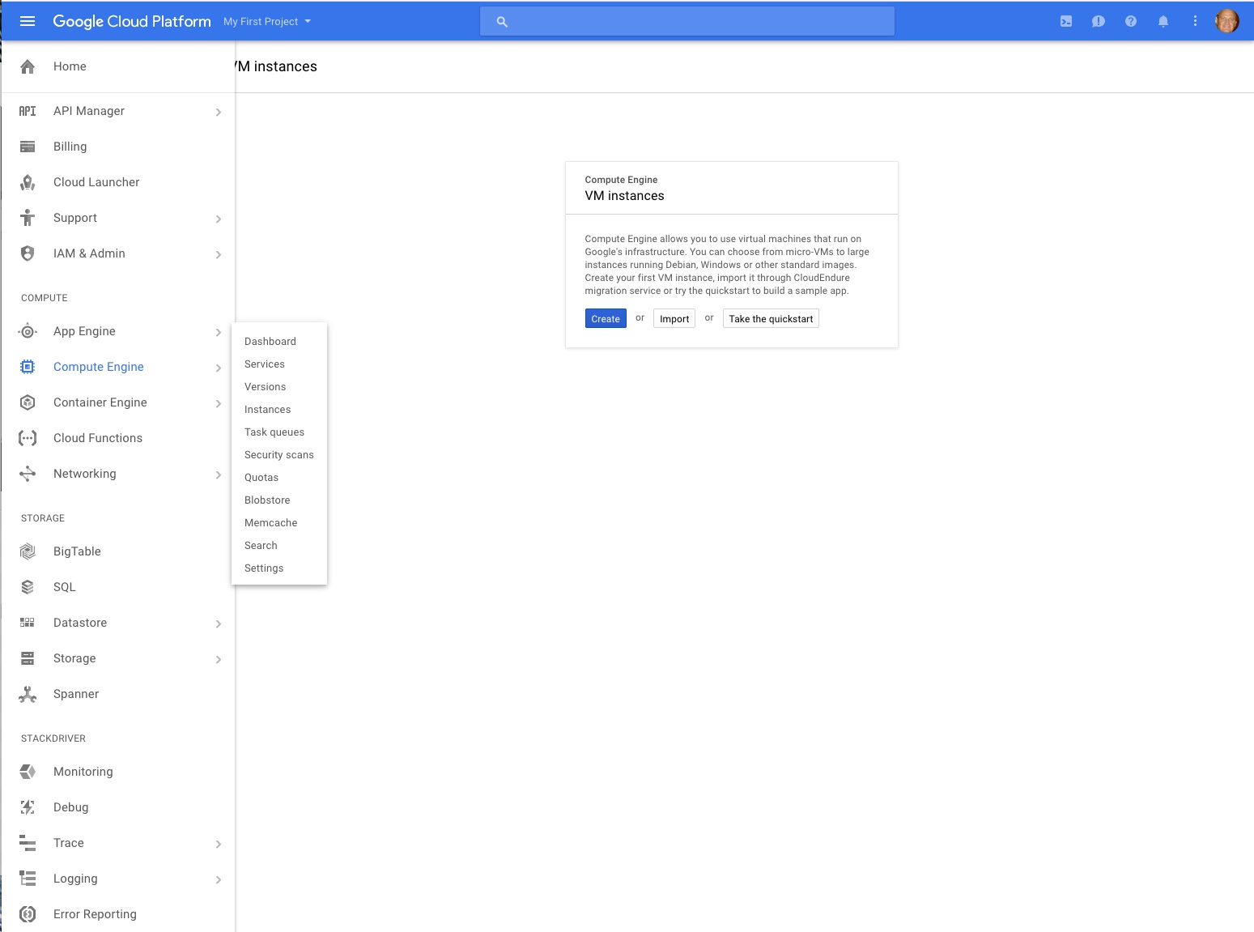Click the BigTable icon in sidebar
This screenshot has height=932, width=1254.
click(x=28, y=551)
